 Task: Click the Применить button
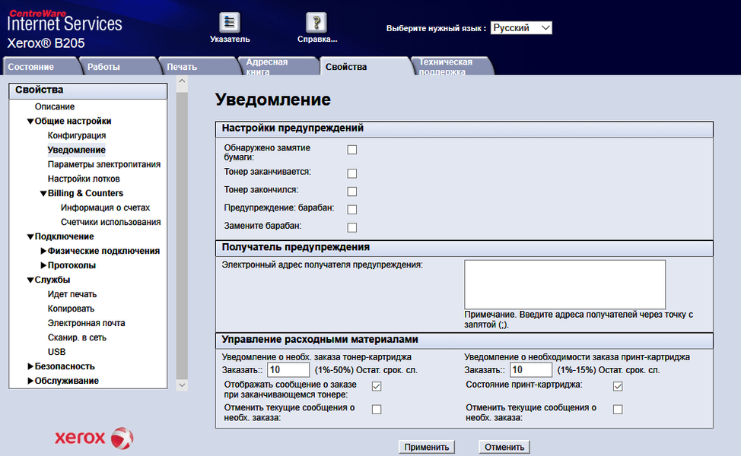coord(426,447)
